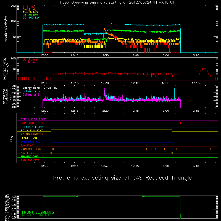This screenshot has width=221, height=221.
Task: Click the particle rate bump peak after 13:15
Action: tap(204, 69)
